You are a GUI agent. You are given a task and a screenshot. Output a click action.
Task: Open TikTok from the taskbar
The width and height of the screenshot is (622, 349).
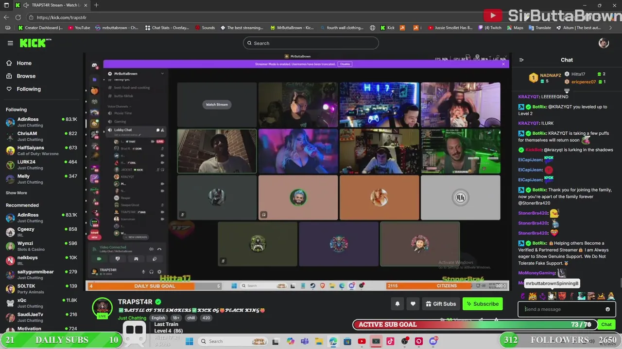click(390, 341)
